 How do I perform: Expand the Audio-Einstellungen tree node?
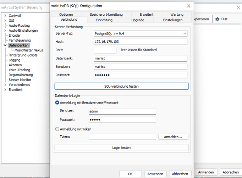pyautogui.click(x=5, y=31)
